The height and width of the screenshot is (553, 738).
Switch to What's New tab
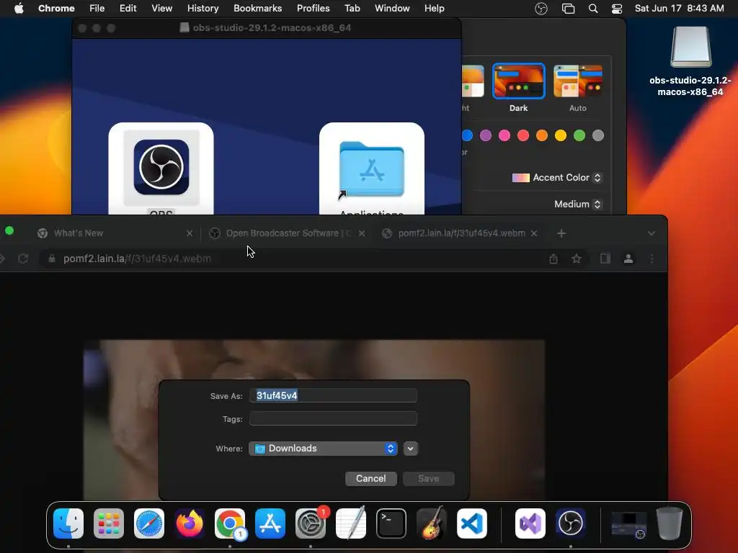116,233
